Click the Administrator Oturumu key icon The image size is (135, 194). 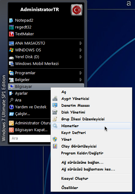pyautogui.click(x=11, y=123)
